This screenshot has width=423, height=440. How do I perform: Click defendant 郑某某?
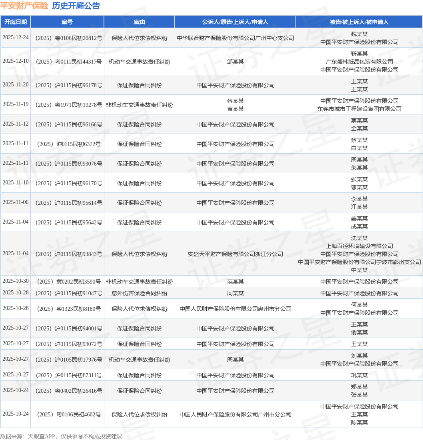(x=359, y=387)
